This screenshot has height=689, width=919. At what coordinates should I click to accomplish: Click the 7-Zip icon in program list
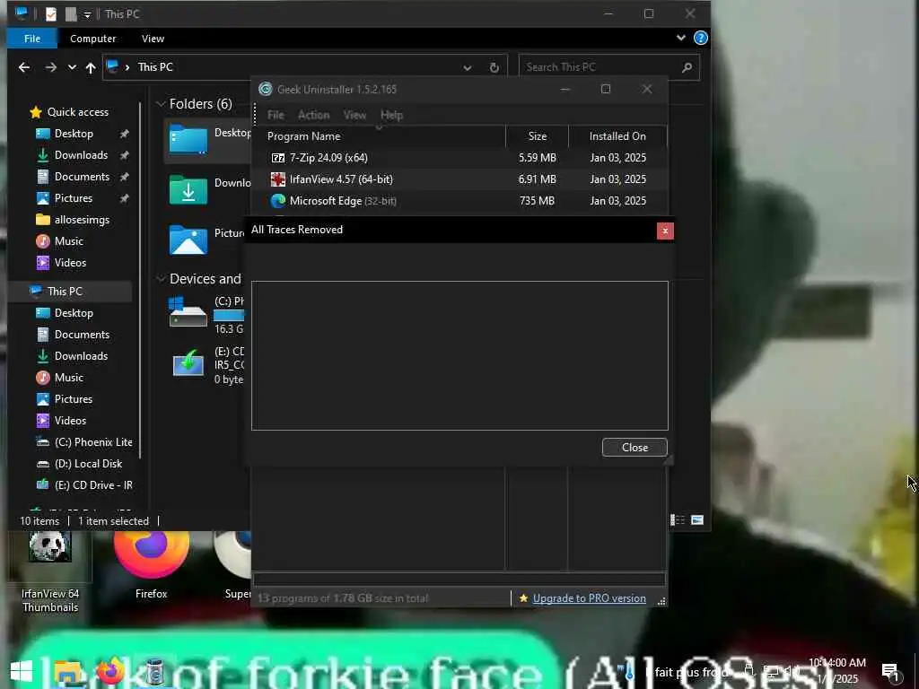pos(278,158)
